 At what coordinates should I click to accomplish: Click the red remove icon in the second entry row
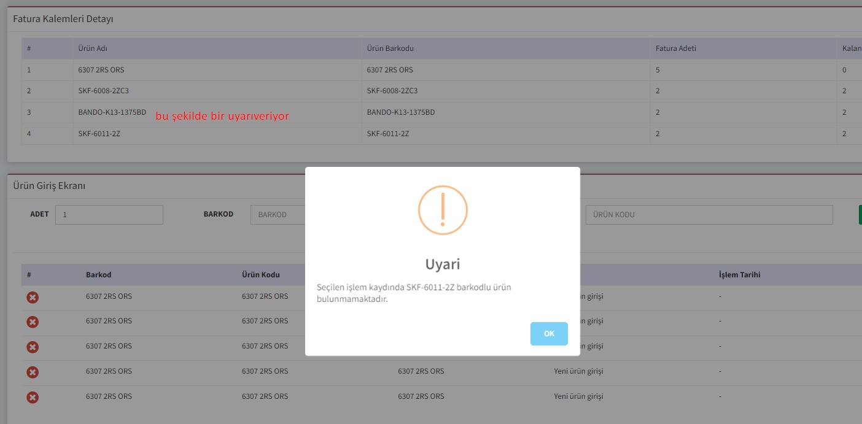click(33, 322)
